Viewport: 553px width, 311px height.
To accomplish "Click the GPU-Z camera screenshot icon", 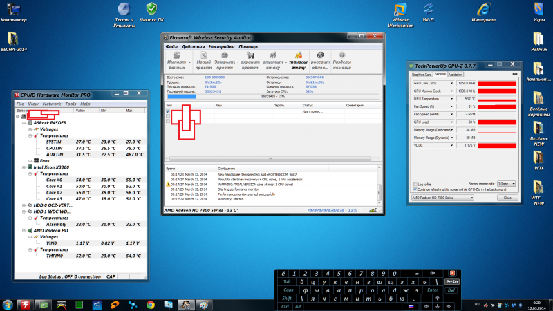I will (515, 74).
